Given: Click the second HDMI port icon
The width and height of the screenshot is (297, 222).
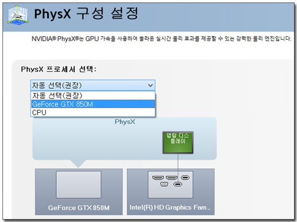Looking at the screenshot, I should (172, 178).
